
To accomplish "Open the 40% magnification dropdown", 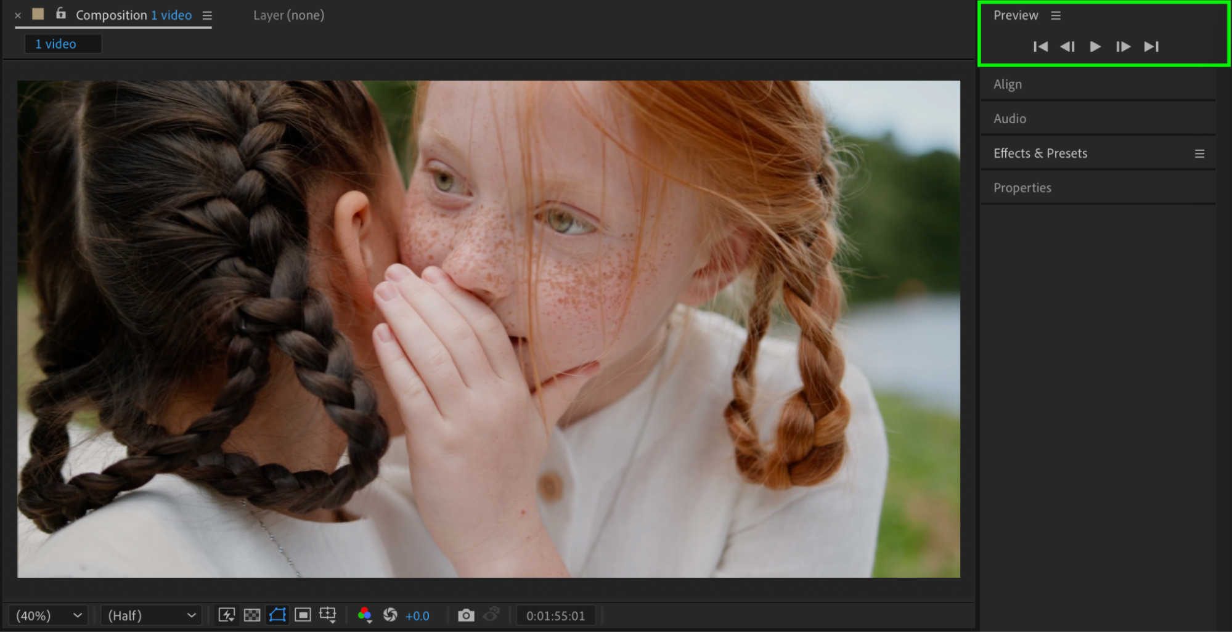I will pyautogui.click(x=49, y=615).
